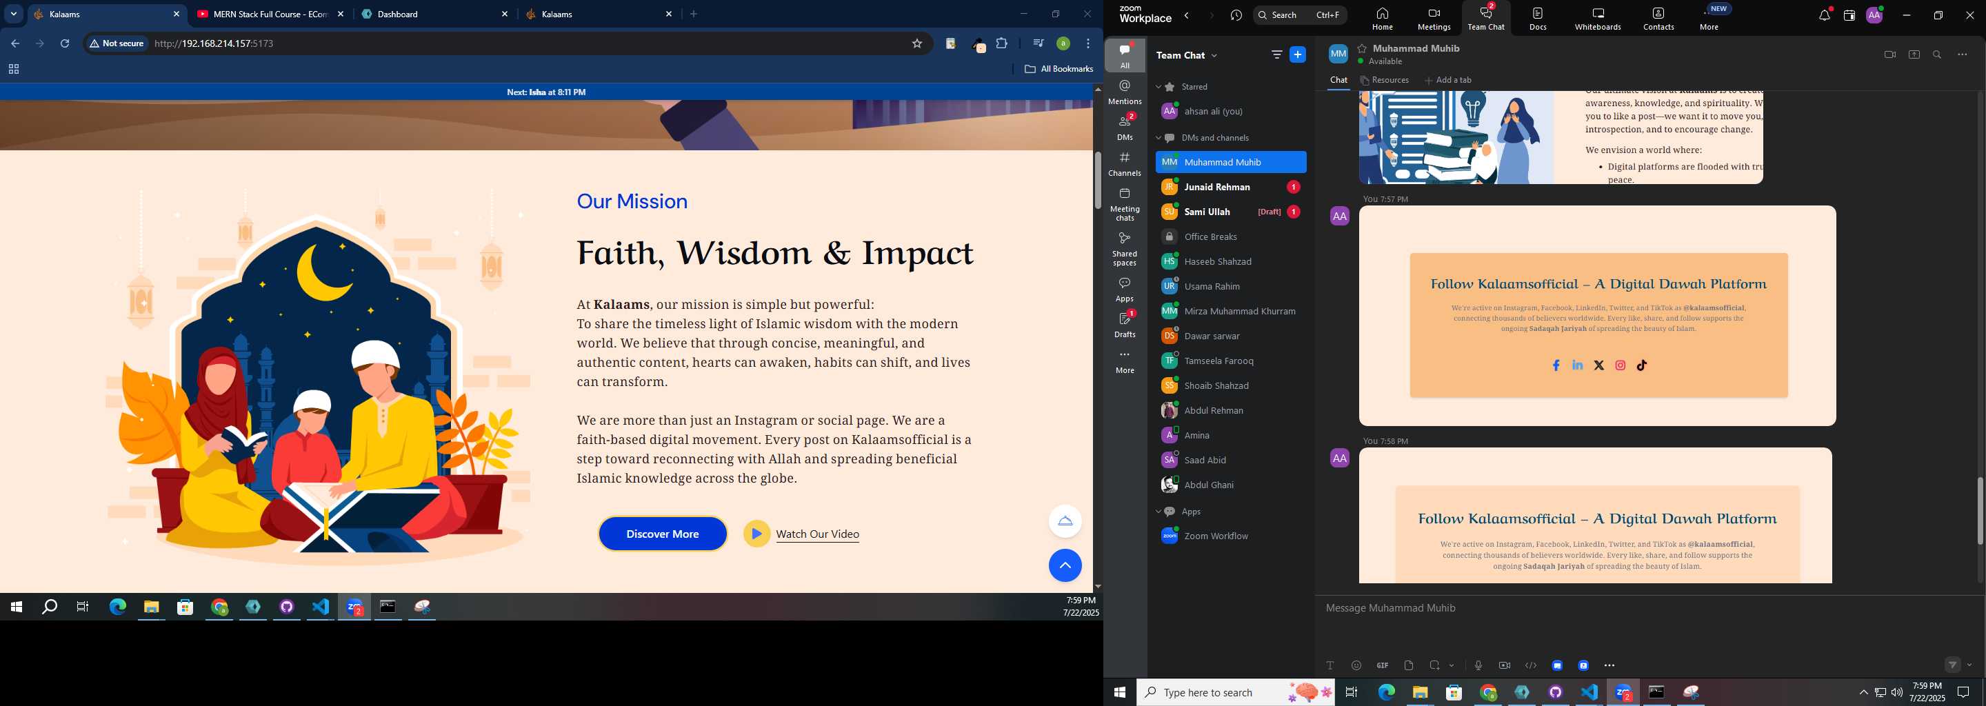Collapse the Starred section
Image resolution: width=1986 pixels, height=706 pixels.
tap(1158, 87)
